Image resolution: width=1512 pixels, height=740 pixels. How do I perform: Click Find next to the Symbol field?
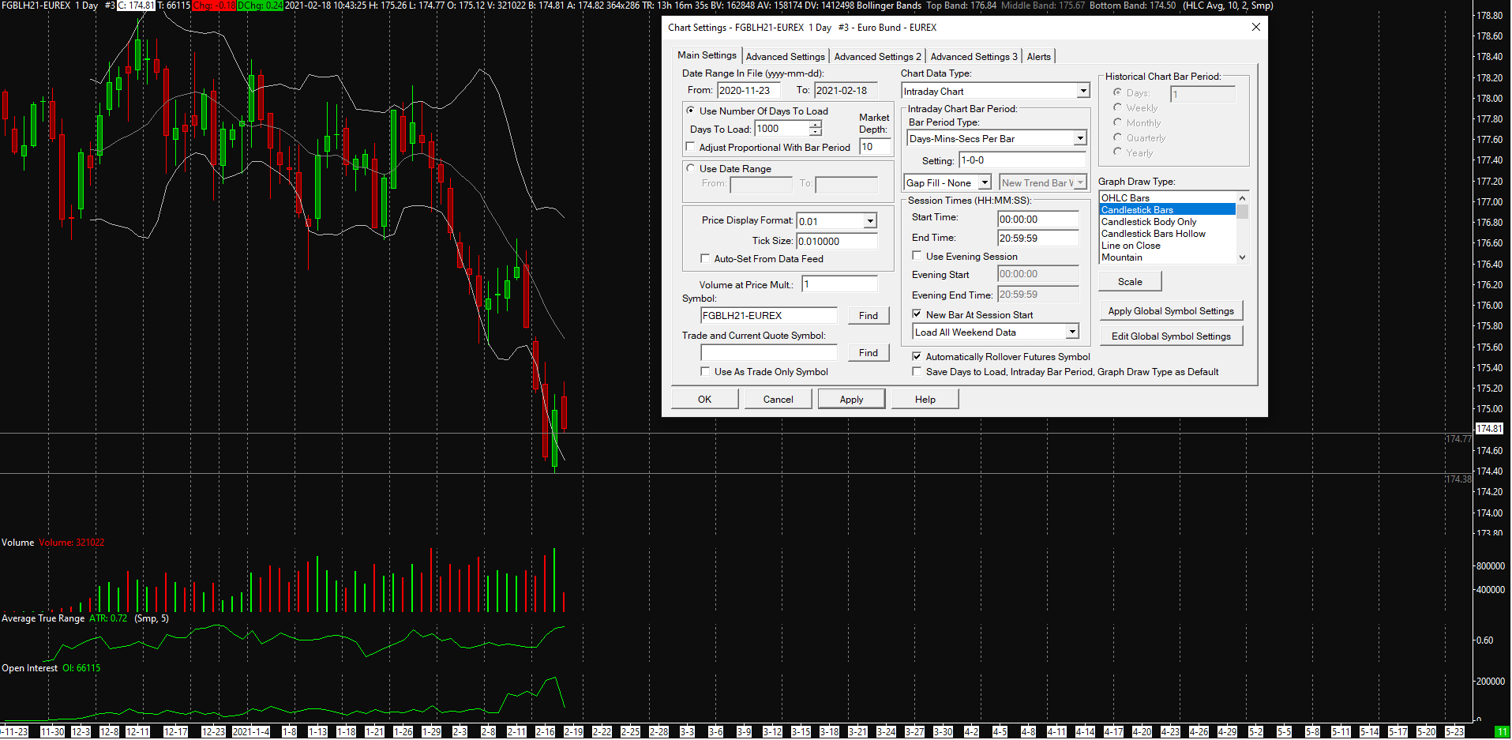pos(868,316)
